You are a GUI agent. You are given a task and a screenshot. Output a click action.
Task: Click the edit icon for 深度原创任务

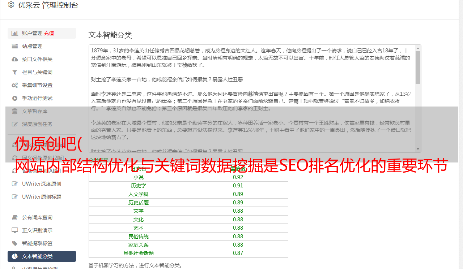[x=15, y=124]
